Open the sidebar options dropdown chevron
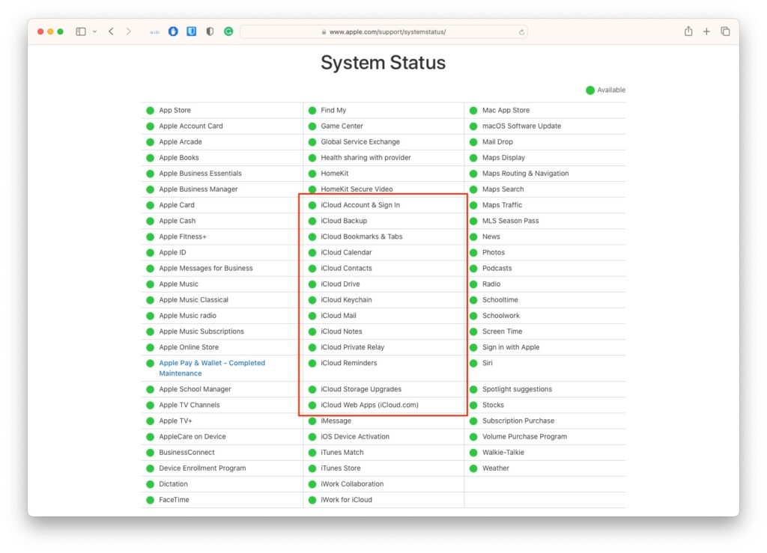The image size is (767, 553). click(94, 31)
